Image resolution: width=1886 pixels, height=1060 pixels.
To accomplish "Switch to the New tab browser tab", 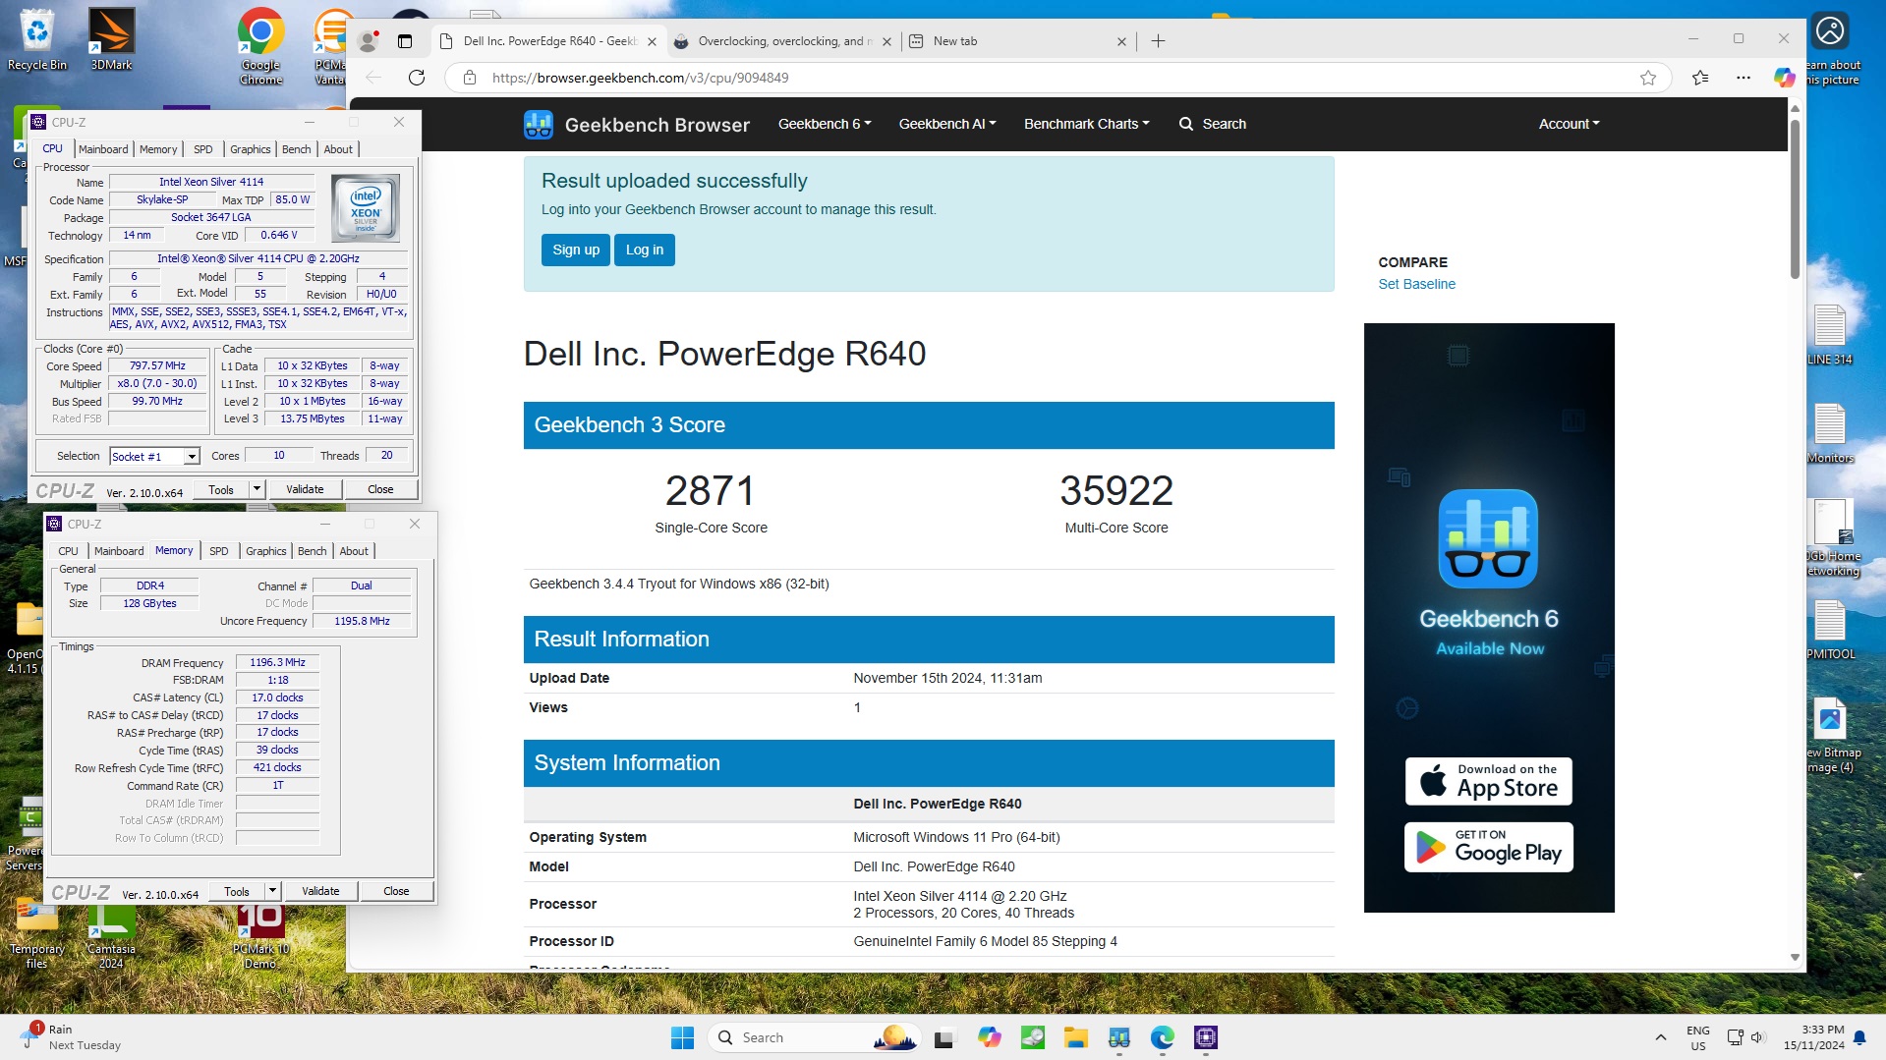I will (1017, 41).
